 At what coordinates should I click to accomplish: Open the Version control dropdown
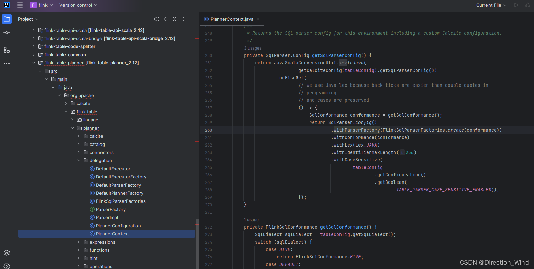[x=78, y=5]
